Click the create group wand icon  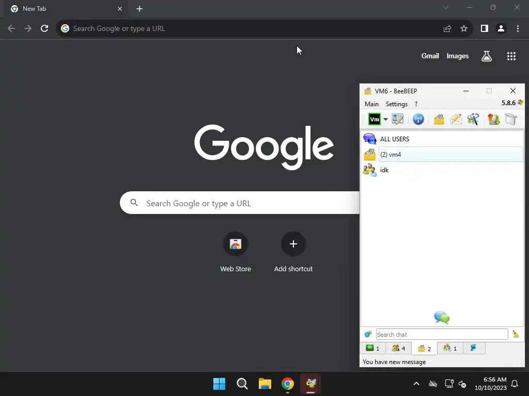(x=473, y=119)
